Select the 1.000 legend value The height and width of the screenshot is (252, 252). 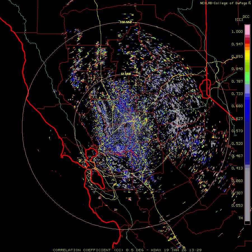pyautogui.click(x=237, y=31)
